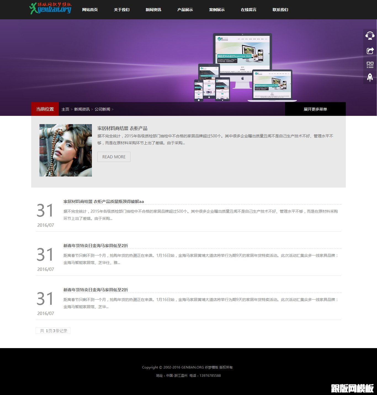The image size is (377, 395).
Task: Open featured headline 家居材料商结盟 衣柜产品
Action: 122,128
